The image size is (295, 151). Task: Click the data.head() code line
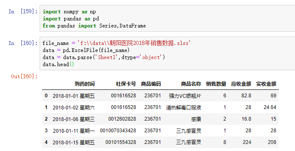coord(58,64)
